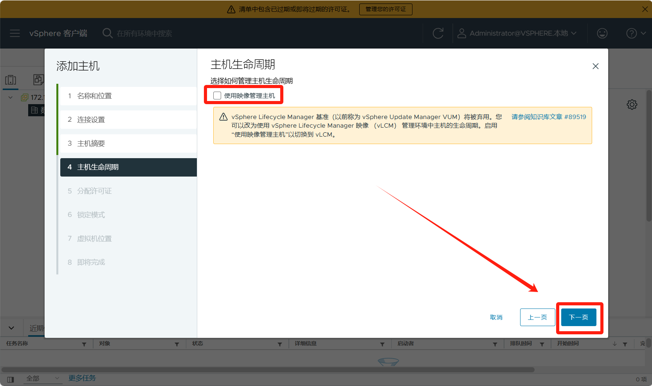The image size is (652, 386).
Task: Open the settings gear icon
Action: [x=632, y=105]
